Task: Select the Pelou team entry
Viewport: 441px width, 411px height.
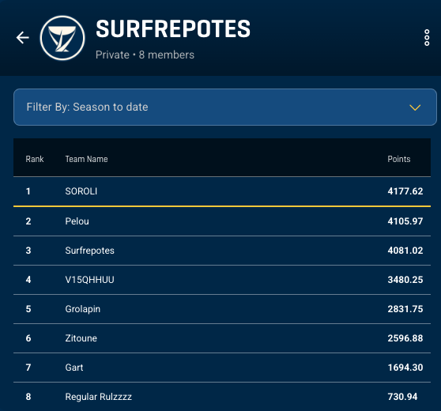Action: (222, 221)
